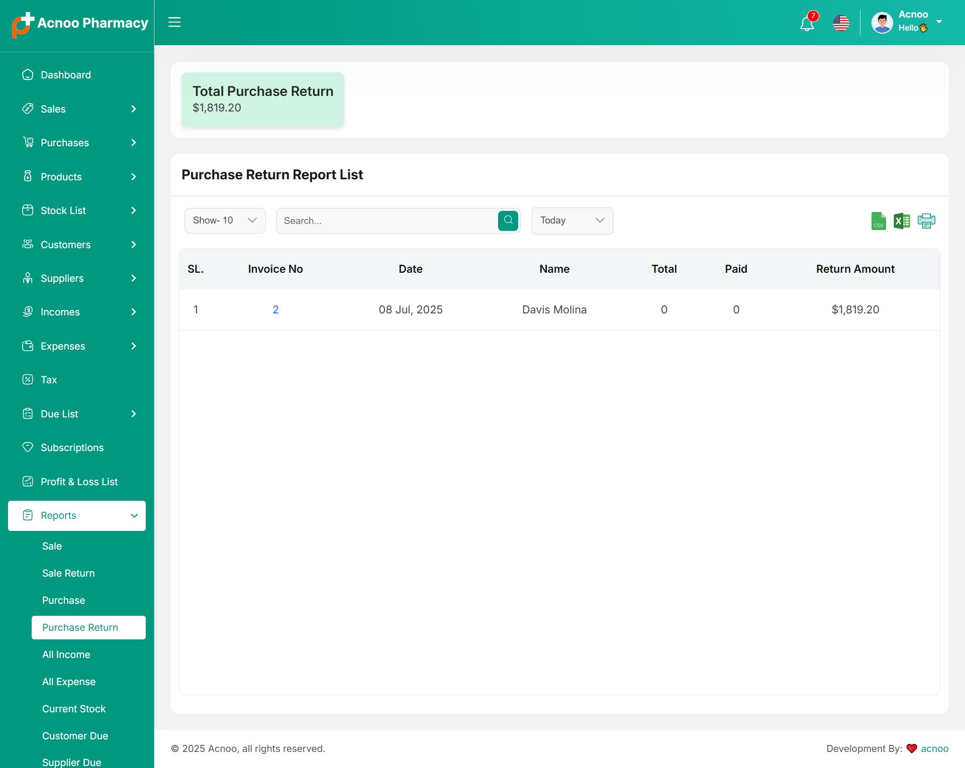The width and height of the screenshot is (965, 768).
Task: Click the search magnifier button
Action: pyautogui.click(x=508, y=221)
